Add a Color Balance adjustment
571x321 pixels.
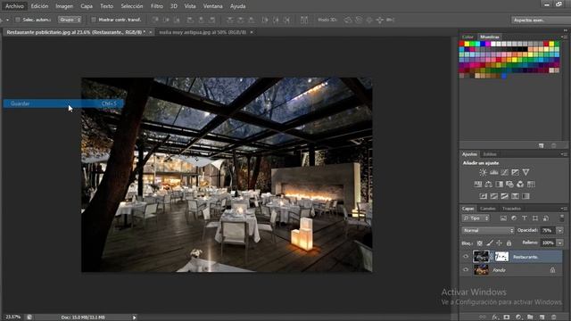(488, 185)
